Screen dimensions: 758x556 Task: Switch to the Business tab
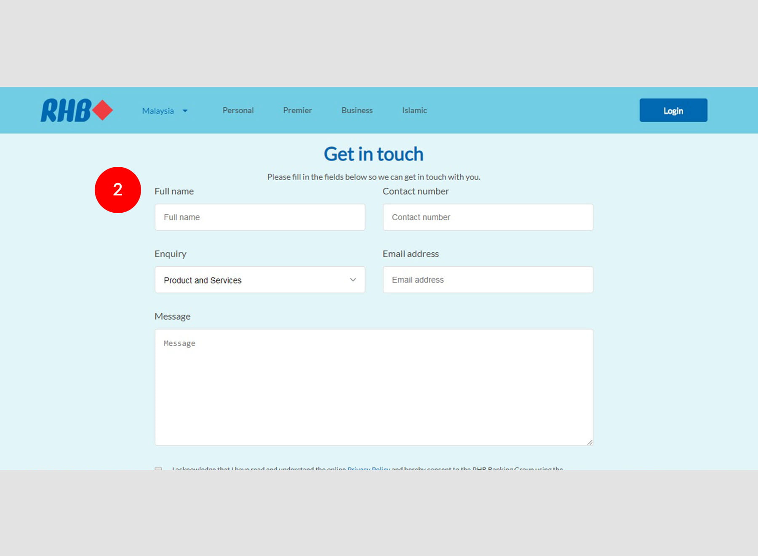357,110
